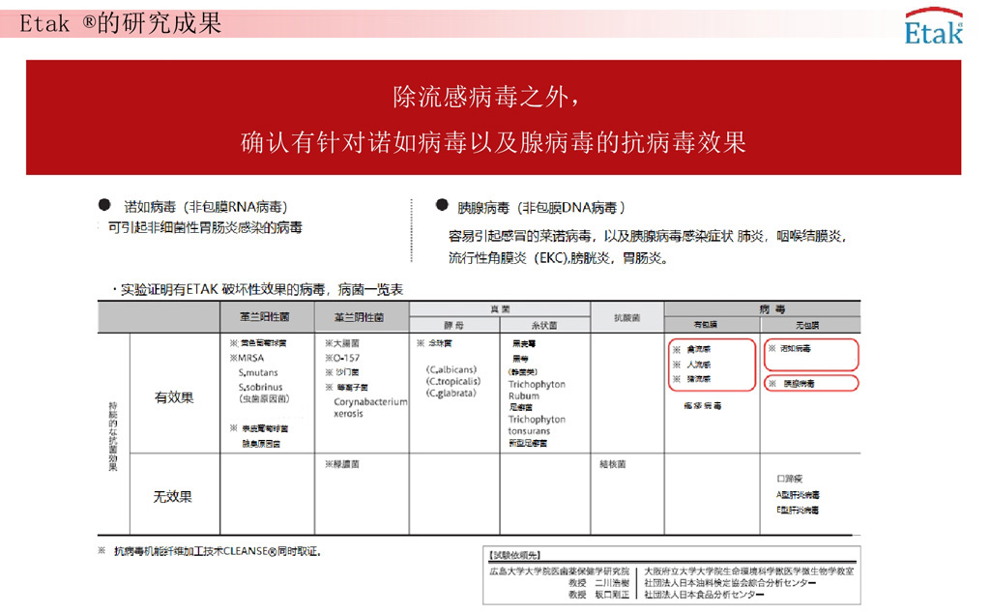Click the footnote '抗病毒机能纤维加工技术CLEANSE®同时取证。'
The image size is (990, 614).
tap(217, 551)
